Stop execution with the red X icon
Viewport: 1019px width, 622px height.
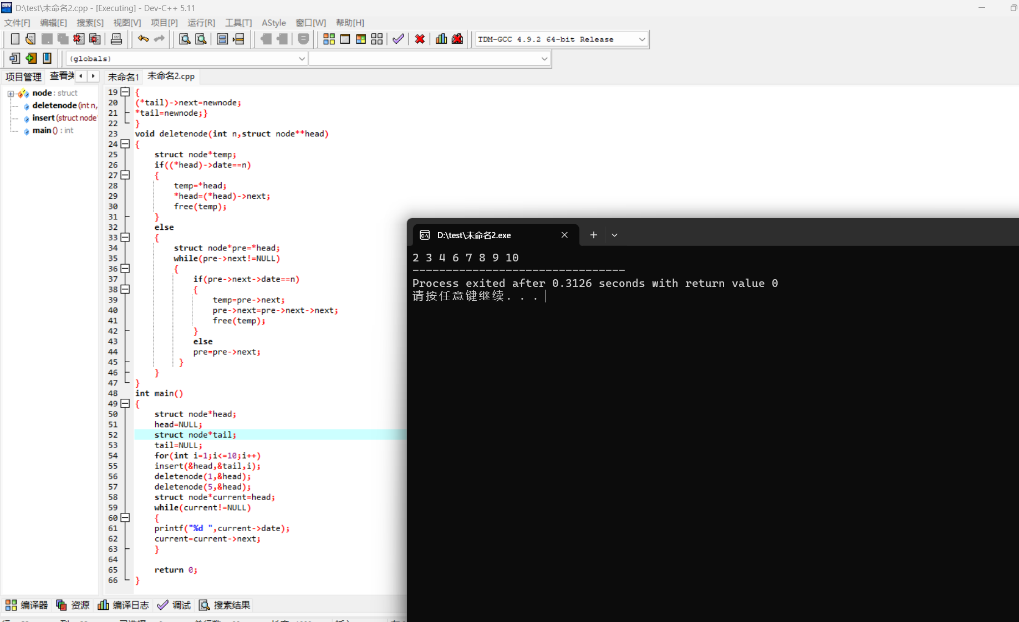(420, 39)
